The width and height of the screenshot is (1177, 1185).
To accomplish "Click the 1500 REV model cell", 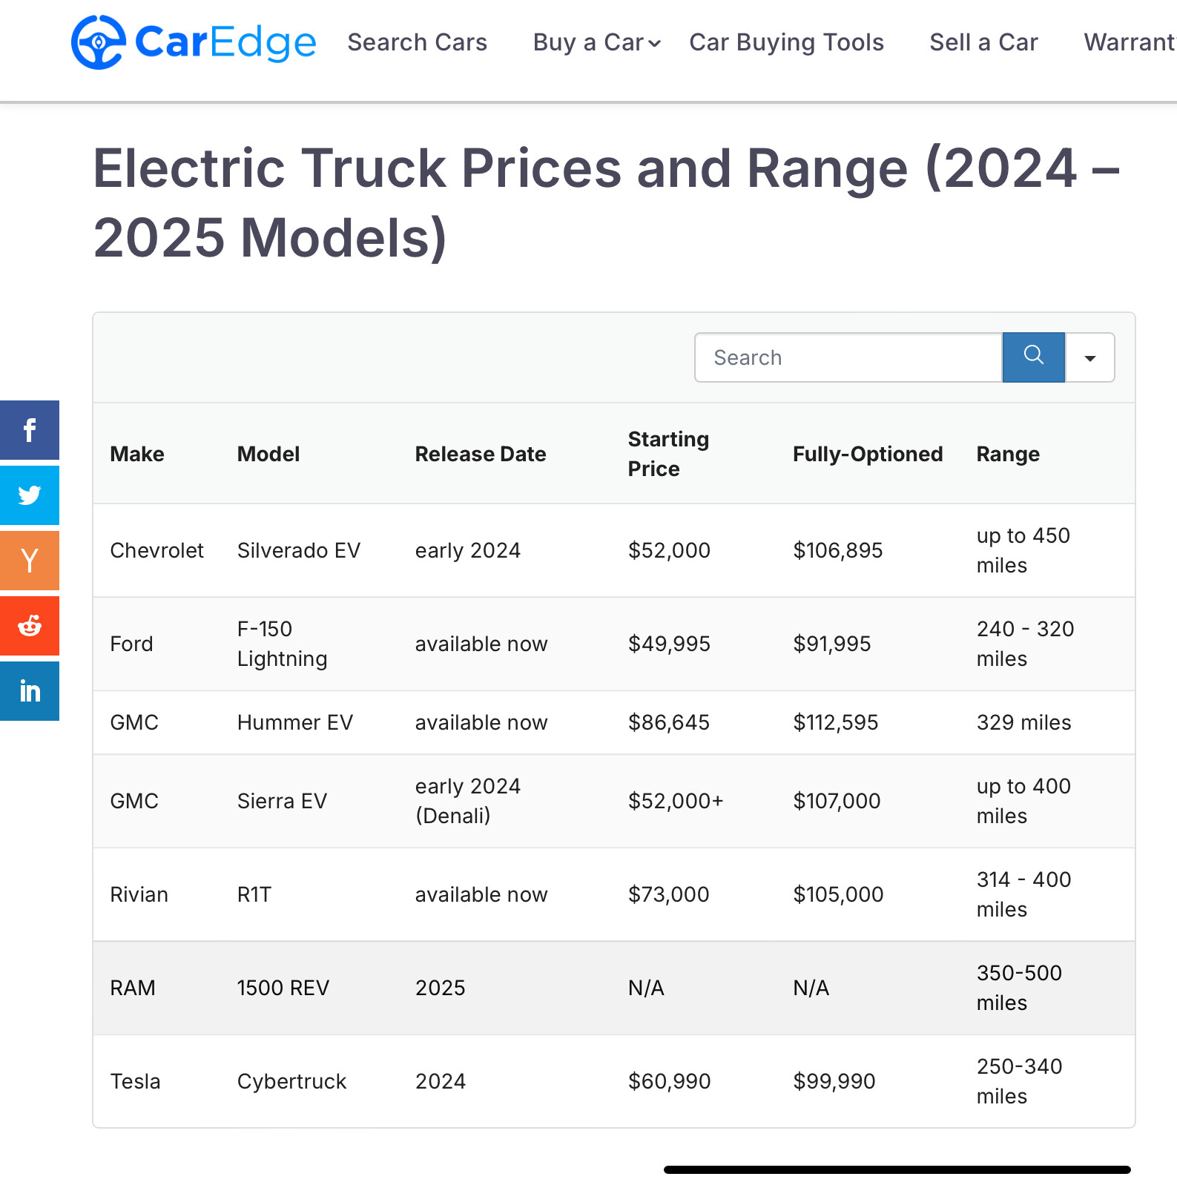I will tap(283, 988).
